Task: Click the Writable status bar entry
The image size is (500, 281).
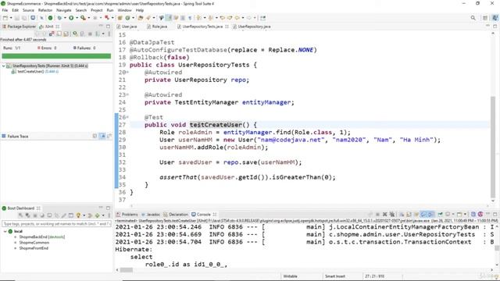Action: 290,276
